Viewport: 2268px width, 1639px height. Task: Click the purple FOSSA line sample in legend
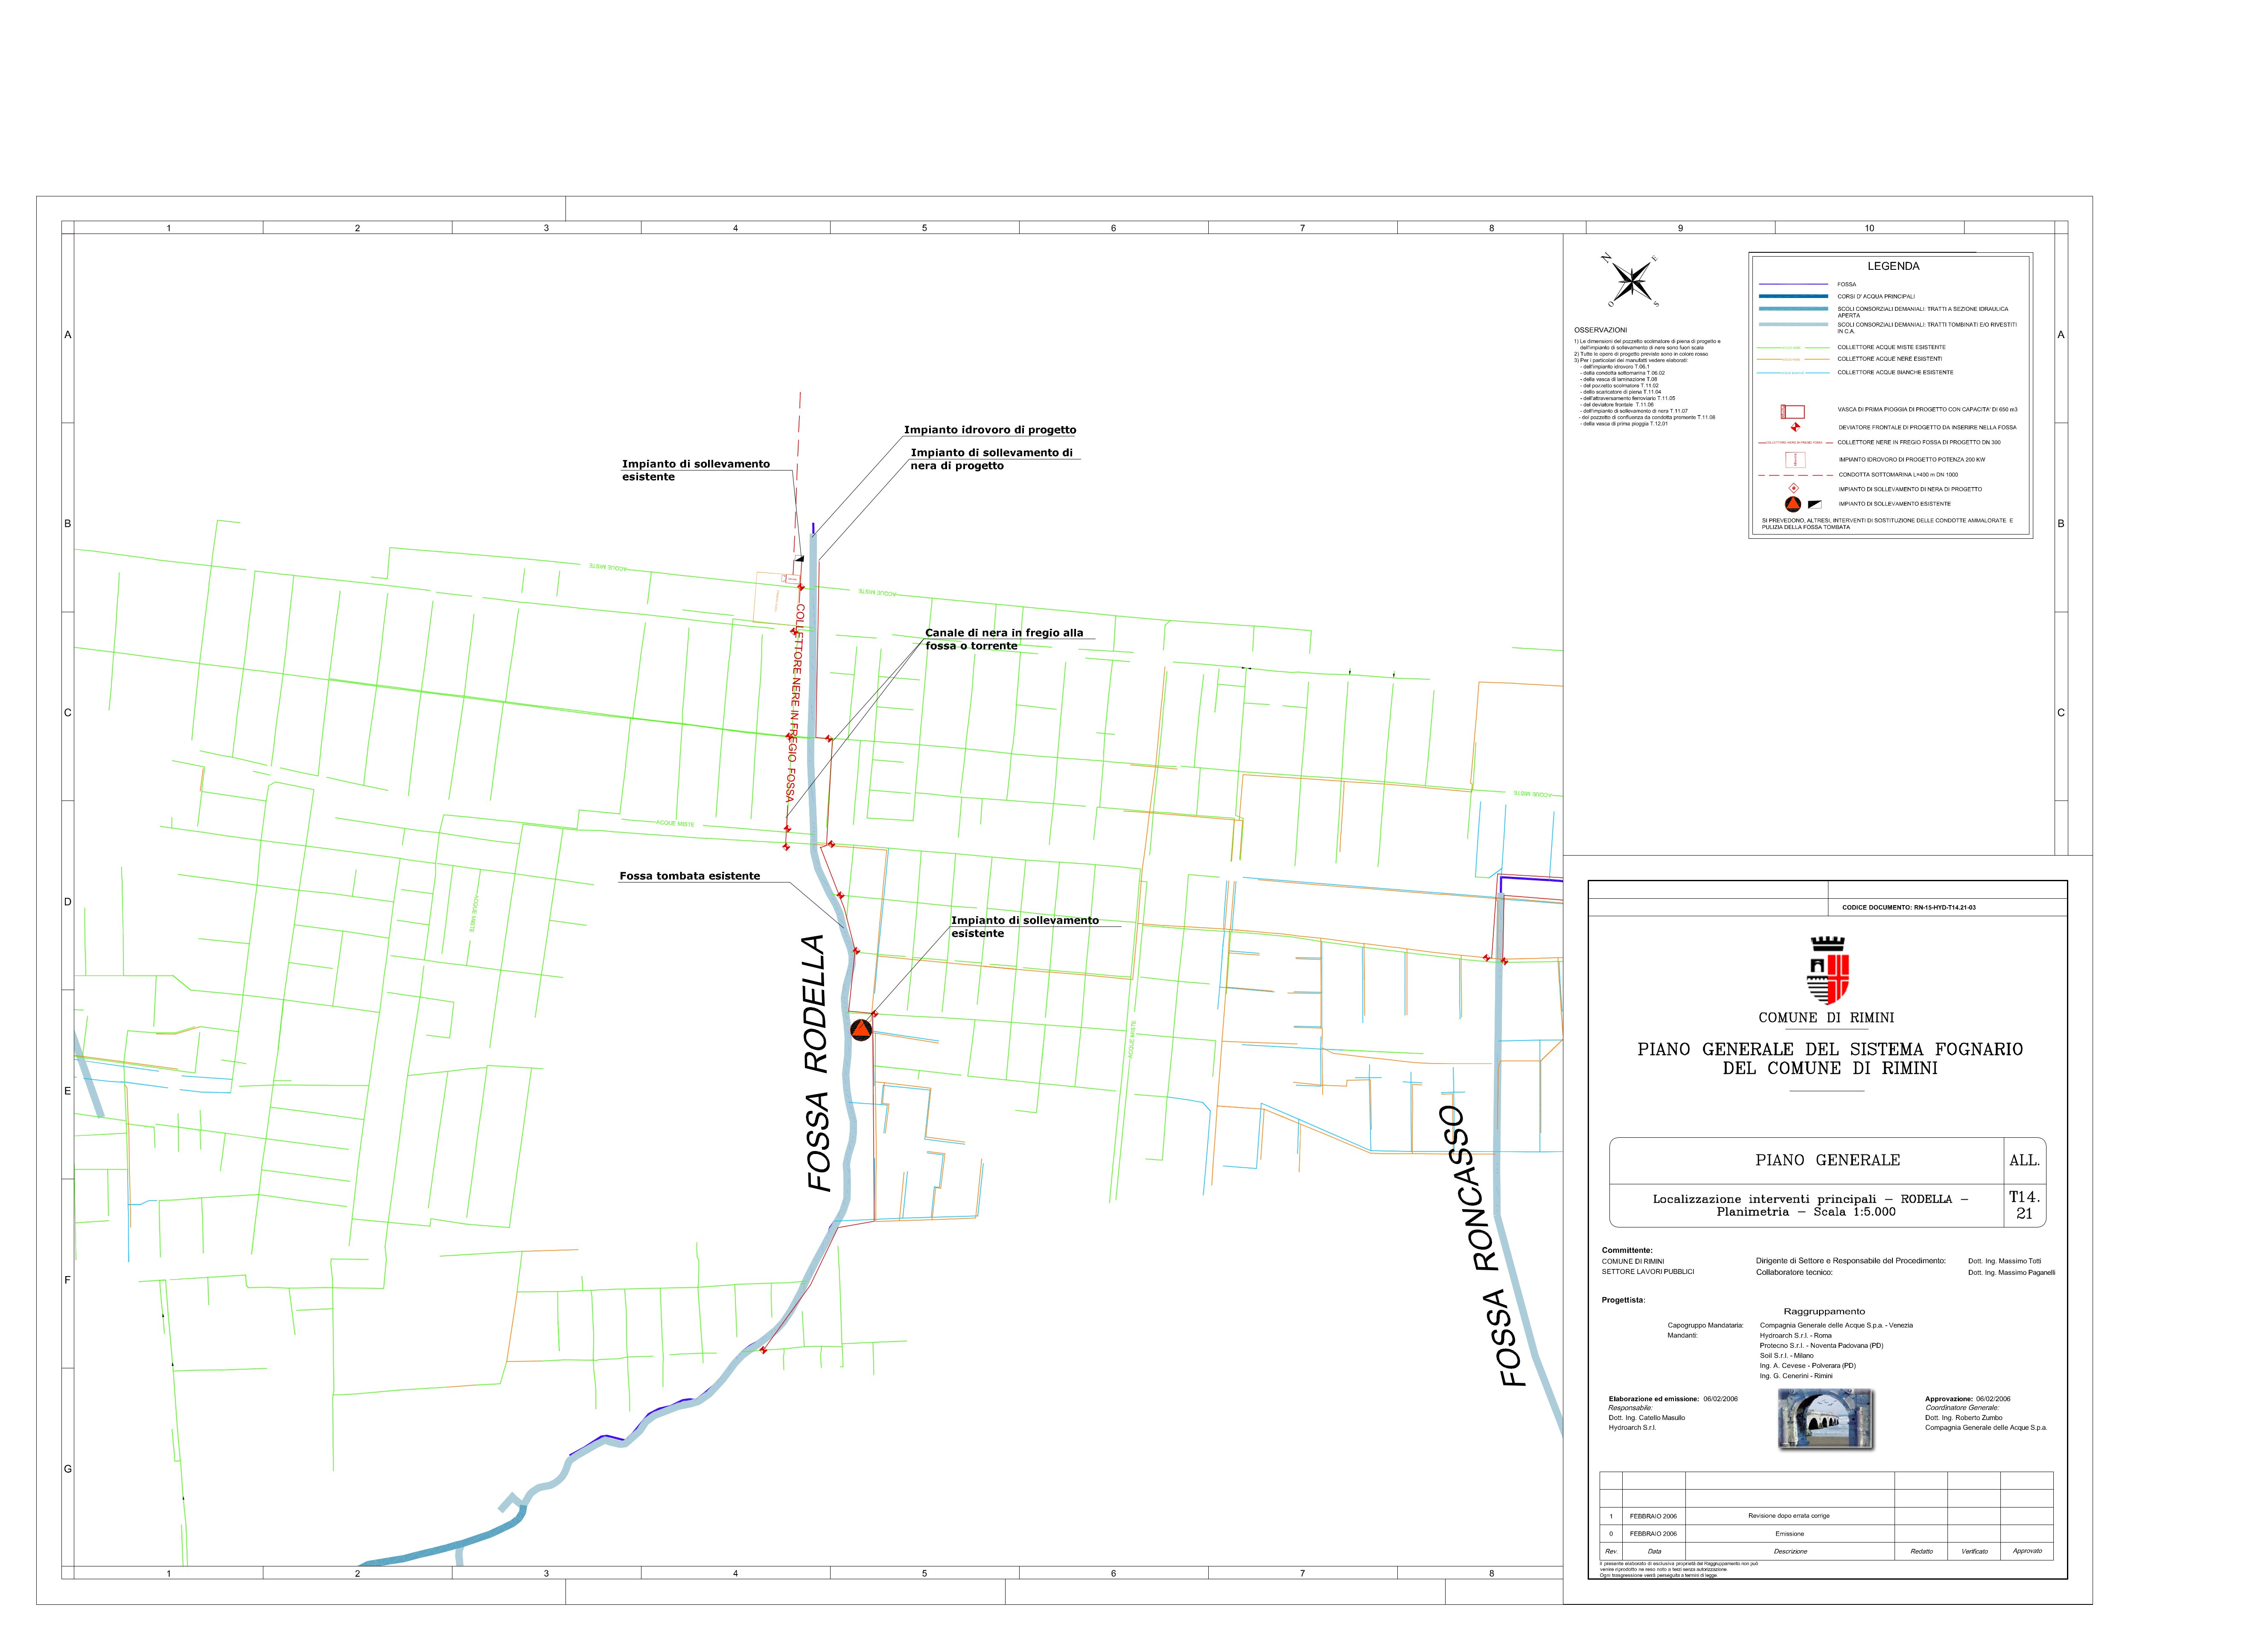pos(1793,284)
